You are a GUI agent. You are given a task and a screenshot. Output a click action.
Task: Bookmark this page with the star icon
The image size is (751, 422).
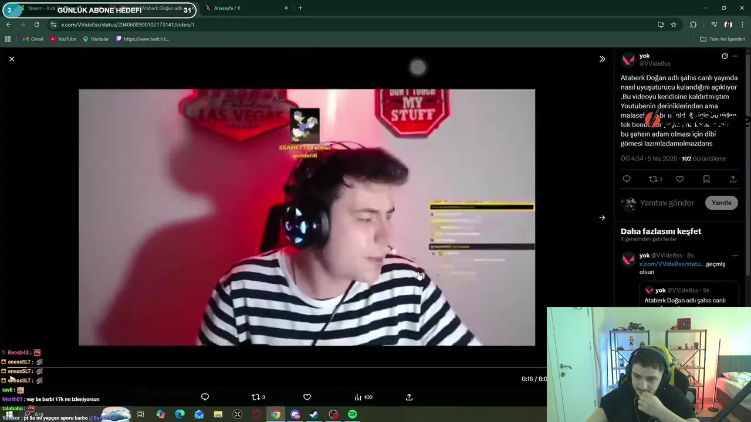[x=674, y=25]
